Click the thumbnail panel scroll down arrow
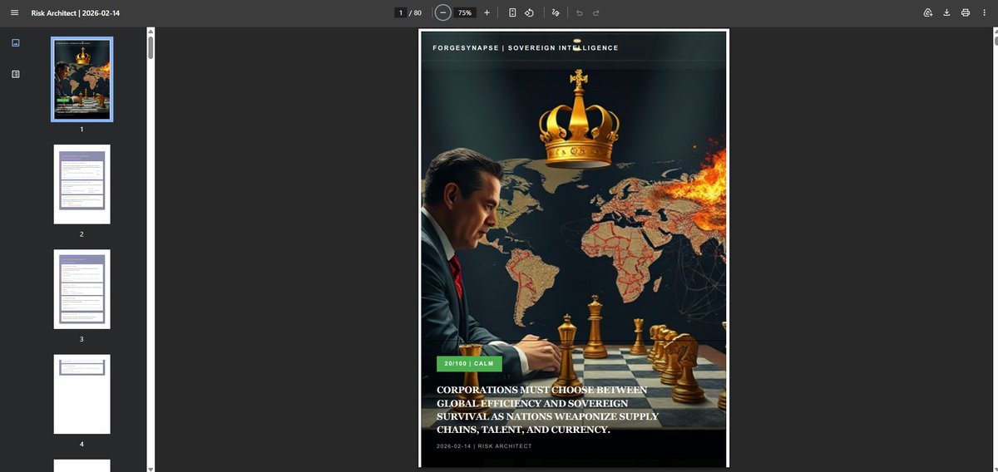998x472 pixels. click(x=151, y=468)
